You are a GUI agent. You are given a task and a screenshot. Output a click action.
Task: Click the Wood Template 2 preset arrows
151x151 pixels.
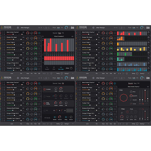coord(72,36)
